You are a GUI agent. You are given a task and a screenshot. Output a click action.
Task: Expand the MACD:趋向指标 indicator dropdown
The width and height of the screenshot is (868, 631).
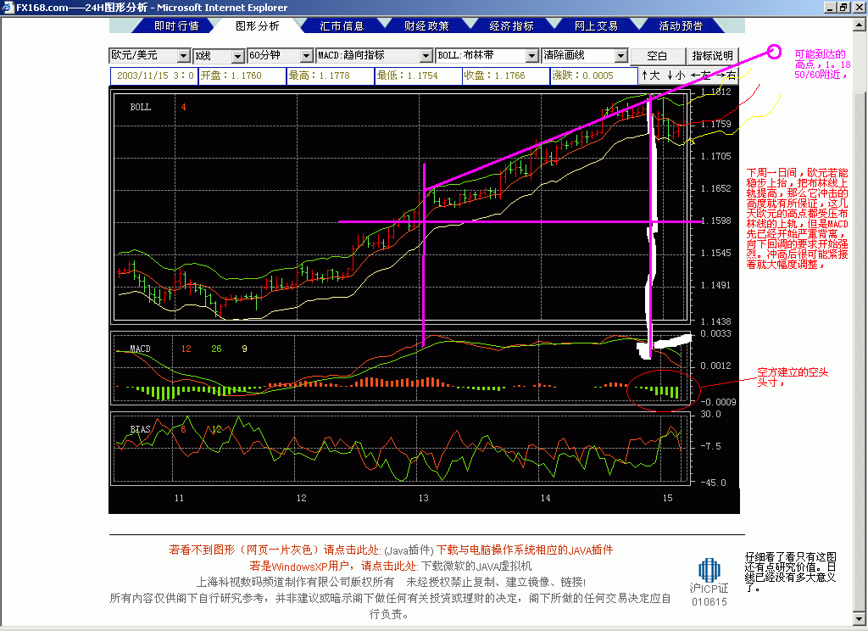(426, 55)
